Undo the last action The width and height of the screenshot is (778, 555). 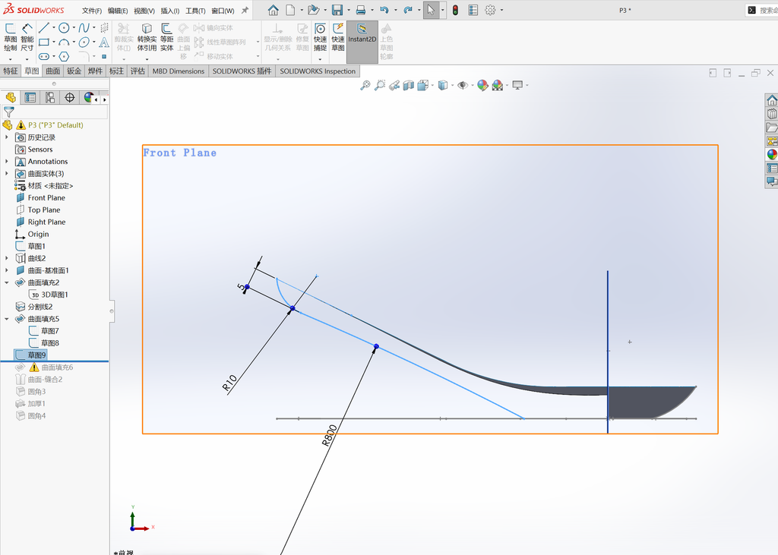384,10
